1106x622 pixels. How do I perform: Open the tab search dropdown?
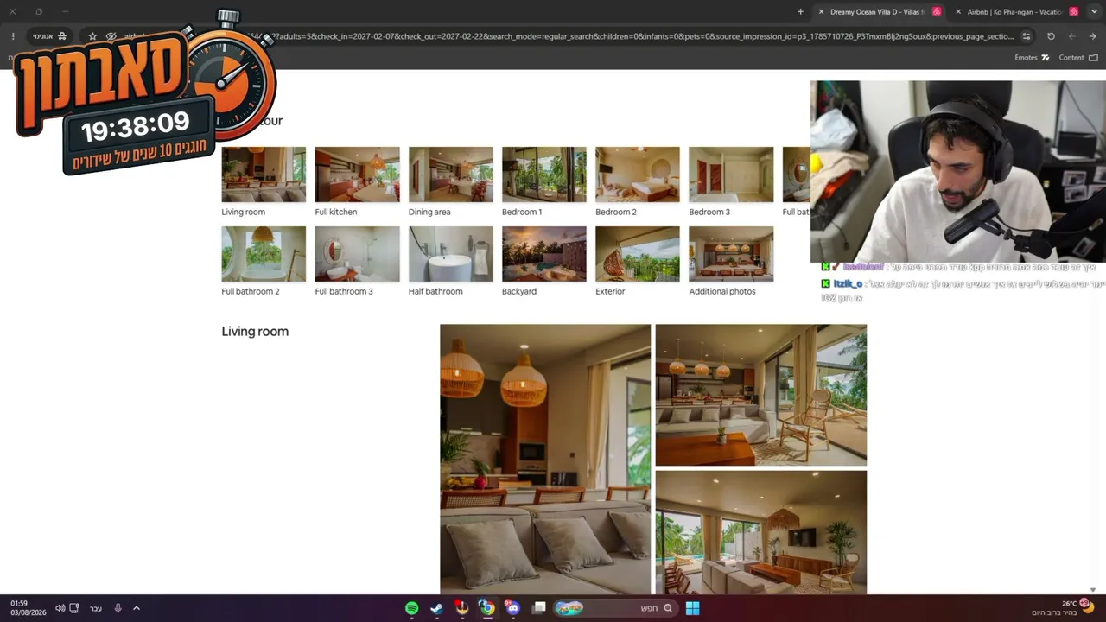(1094, 12)
